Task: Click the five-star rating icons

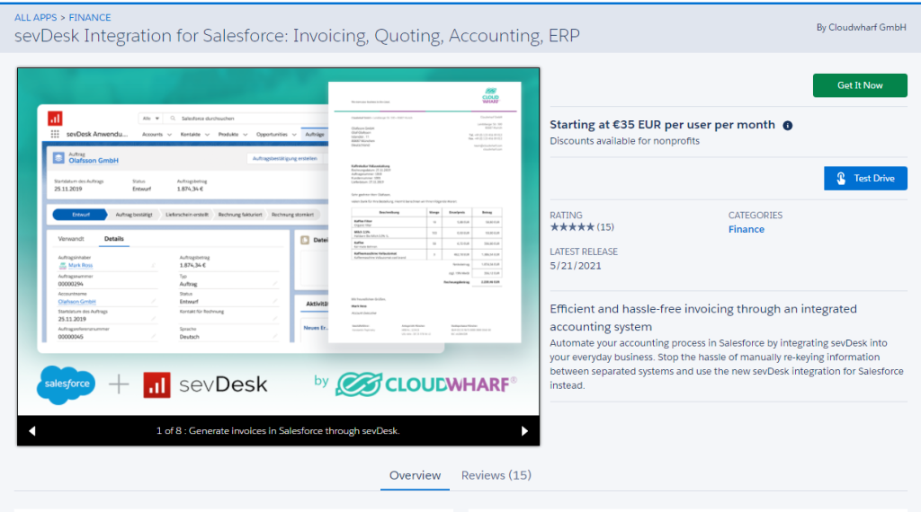Action: coord(572,227)
